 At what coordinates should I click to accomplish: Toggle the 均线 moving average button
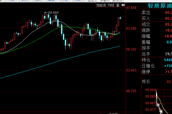click(x=111, y=5)
